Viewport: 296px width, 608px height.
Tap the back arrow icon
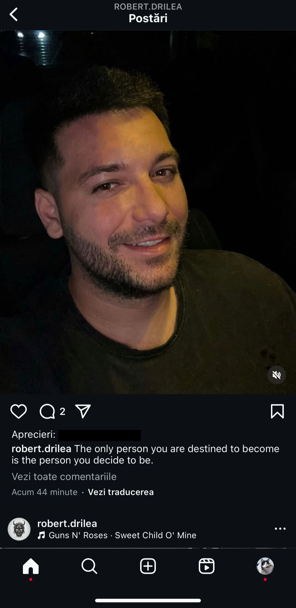coord(14,14)
